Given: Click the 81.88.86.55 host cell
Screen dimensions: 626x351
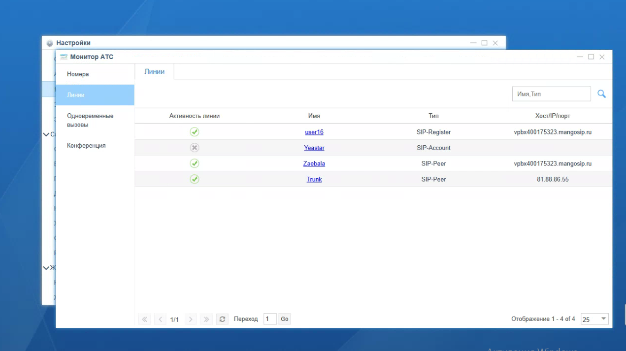Looking at the screenshot, I should 553,179.
